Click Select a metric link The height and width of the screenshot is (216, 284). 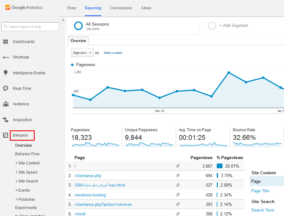pyautogui.click(x=113, y=53)
